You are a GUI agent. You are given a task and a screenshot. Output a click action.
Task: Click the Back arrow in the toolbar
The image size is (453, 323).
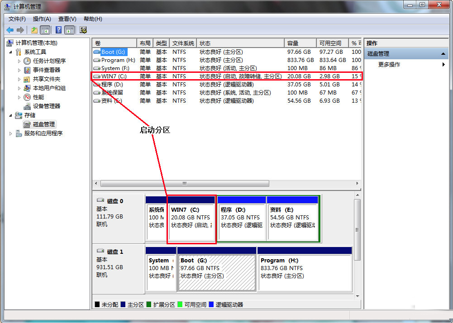(x=10, y=30)
